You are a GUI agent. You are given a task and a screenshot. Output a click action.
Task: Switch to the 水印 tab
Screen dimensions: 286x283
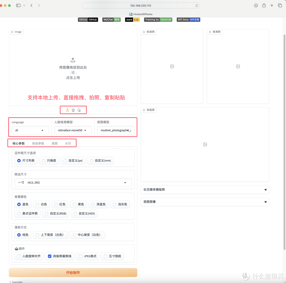coord(68,143)
